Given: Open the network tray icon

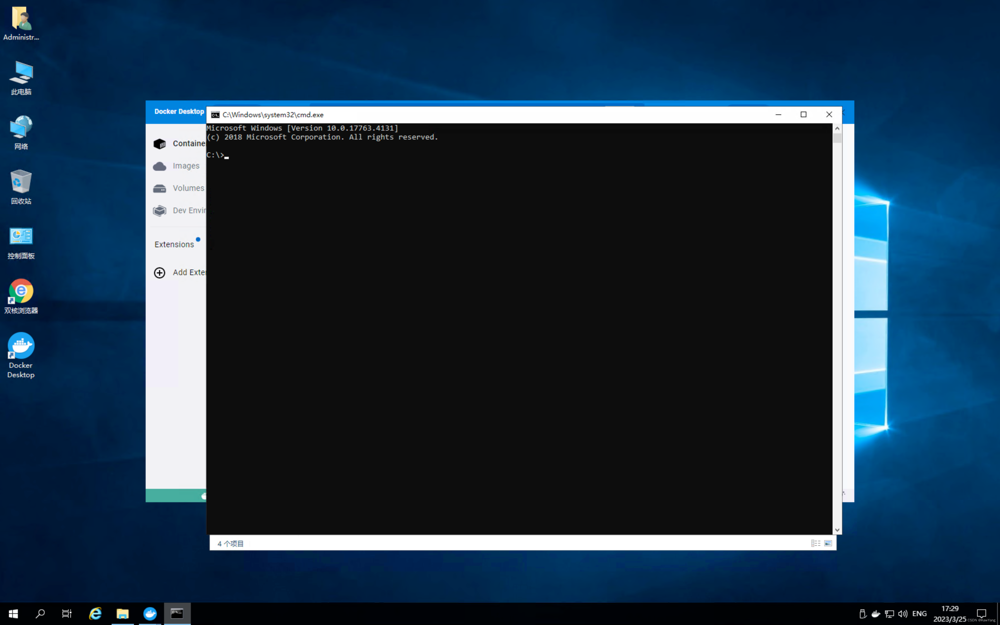Looking at the screenshot, I should coord(889,614).
